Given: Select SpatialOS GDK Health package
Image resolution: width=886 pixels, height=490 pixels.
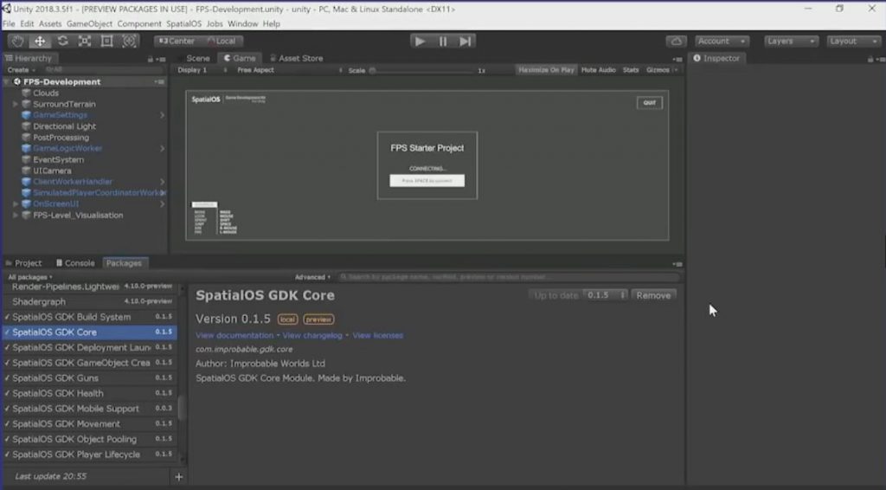Looking at the screenshot, I should pyautogui.click(x=90, y=393).
